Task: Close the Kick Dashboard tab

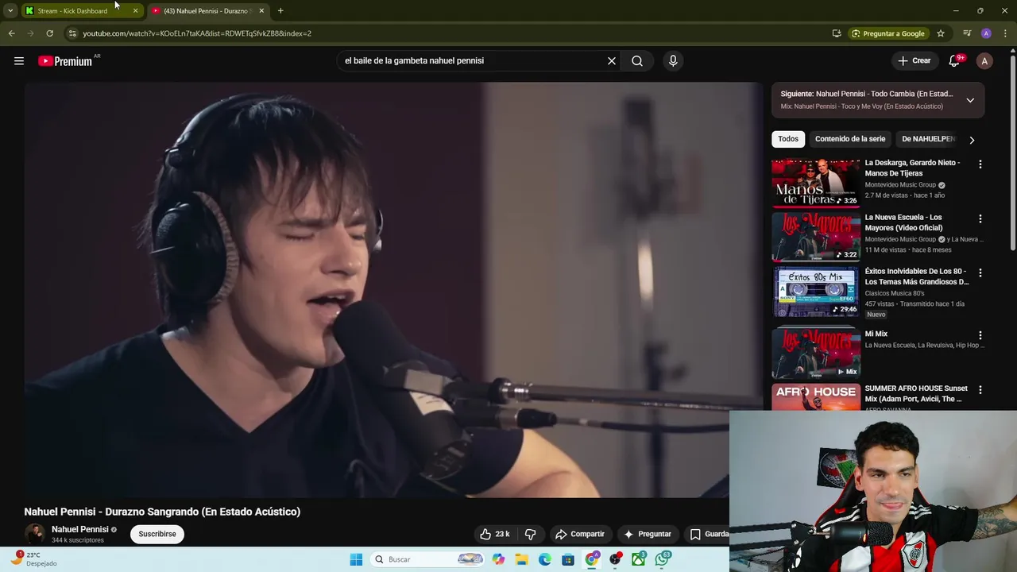Action: (x=135, y=11)
